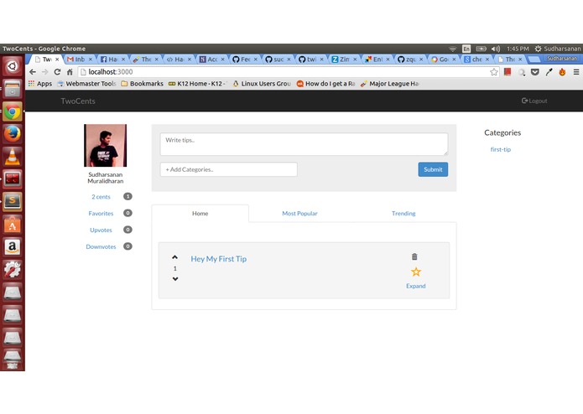Open the Upvotes link

point(101,230)
